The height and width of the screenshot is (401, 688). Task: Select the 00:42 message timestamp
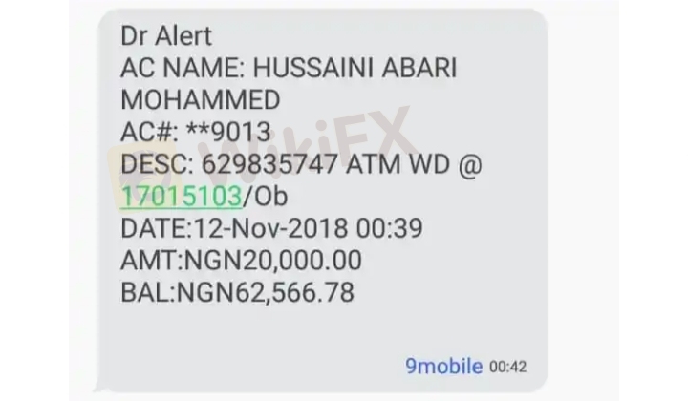tap(507, 367)
